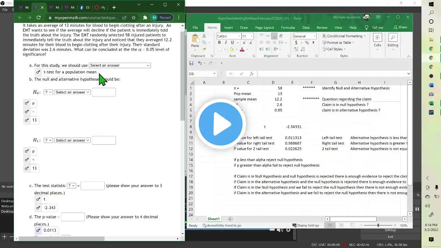Switch to the Formulas ribbon tab
The image size is (441, 248).
tap(288, 28)
